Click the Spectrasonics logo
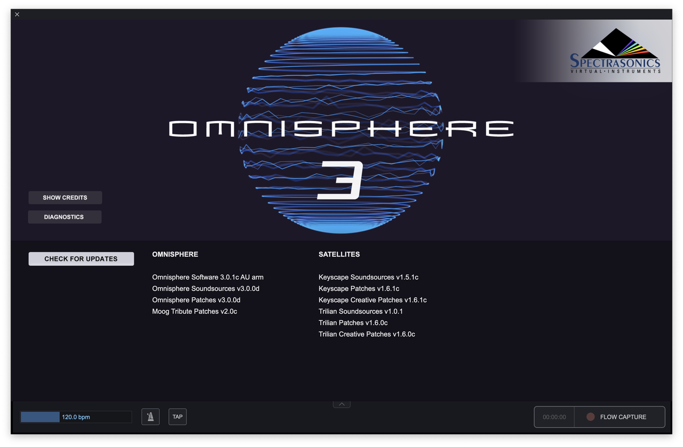Image resolution: width=683 pixels, height=447 pixels. click(x=615, y=51)
